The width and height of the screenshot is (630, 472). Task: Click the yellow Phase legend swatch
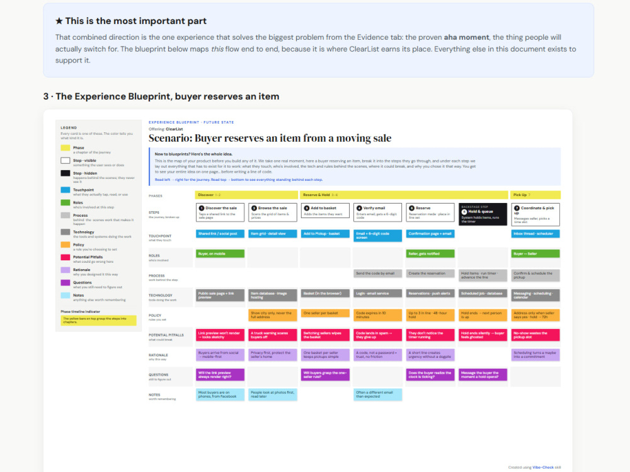pyautogui.click(x=66, y=148)
